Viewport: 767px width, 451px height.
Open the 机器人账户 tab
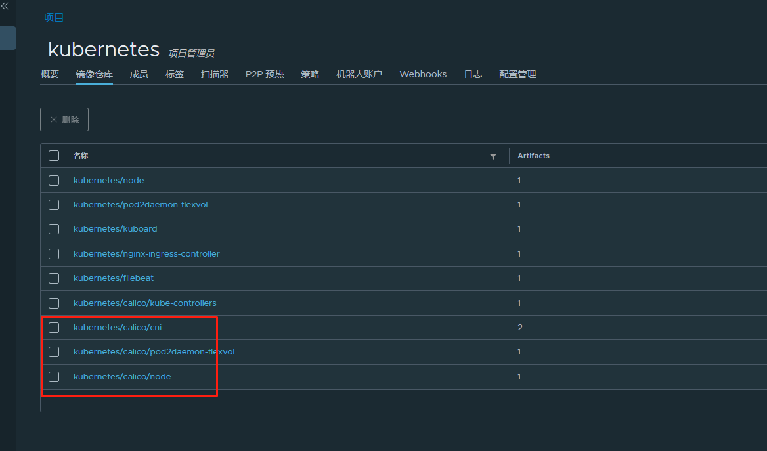359,74
